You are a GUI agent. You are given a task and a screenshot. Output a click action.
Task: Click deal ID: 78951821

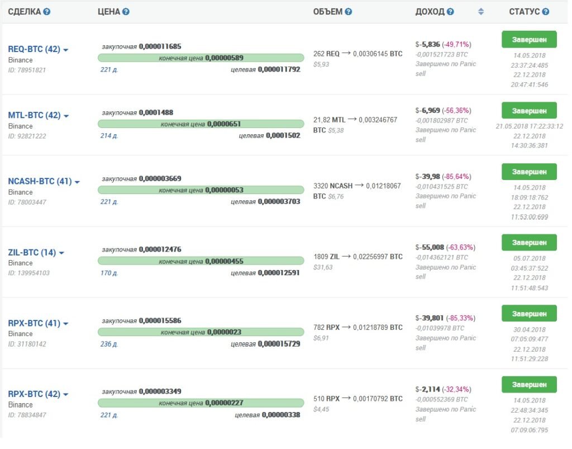tap(27, 70)
